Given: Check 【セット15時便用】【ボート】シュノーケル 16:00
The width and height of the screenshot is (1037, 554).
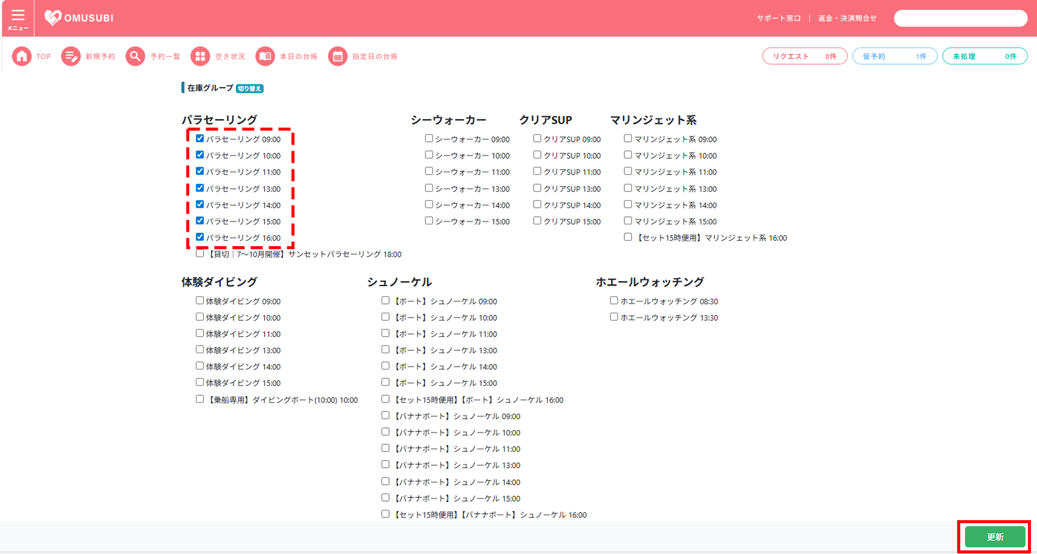Looking at the screenshot, I should tap(385, 400).
